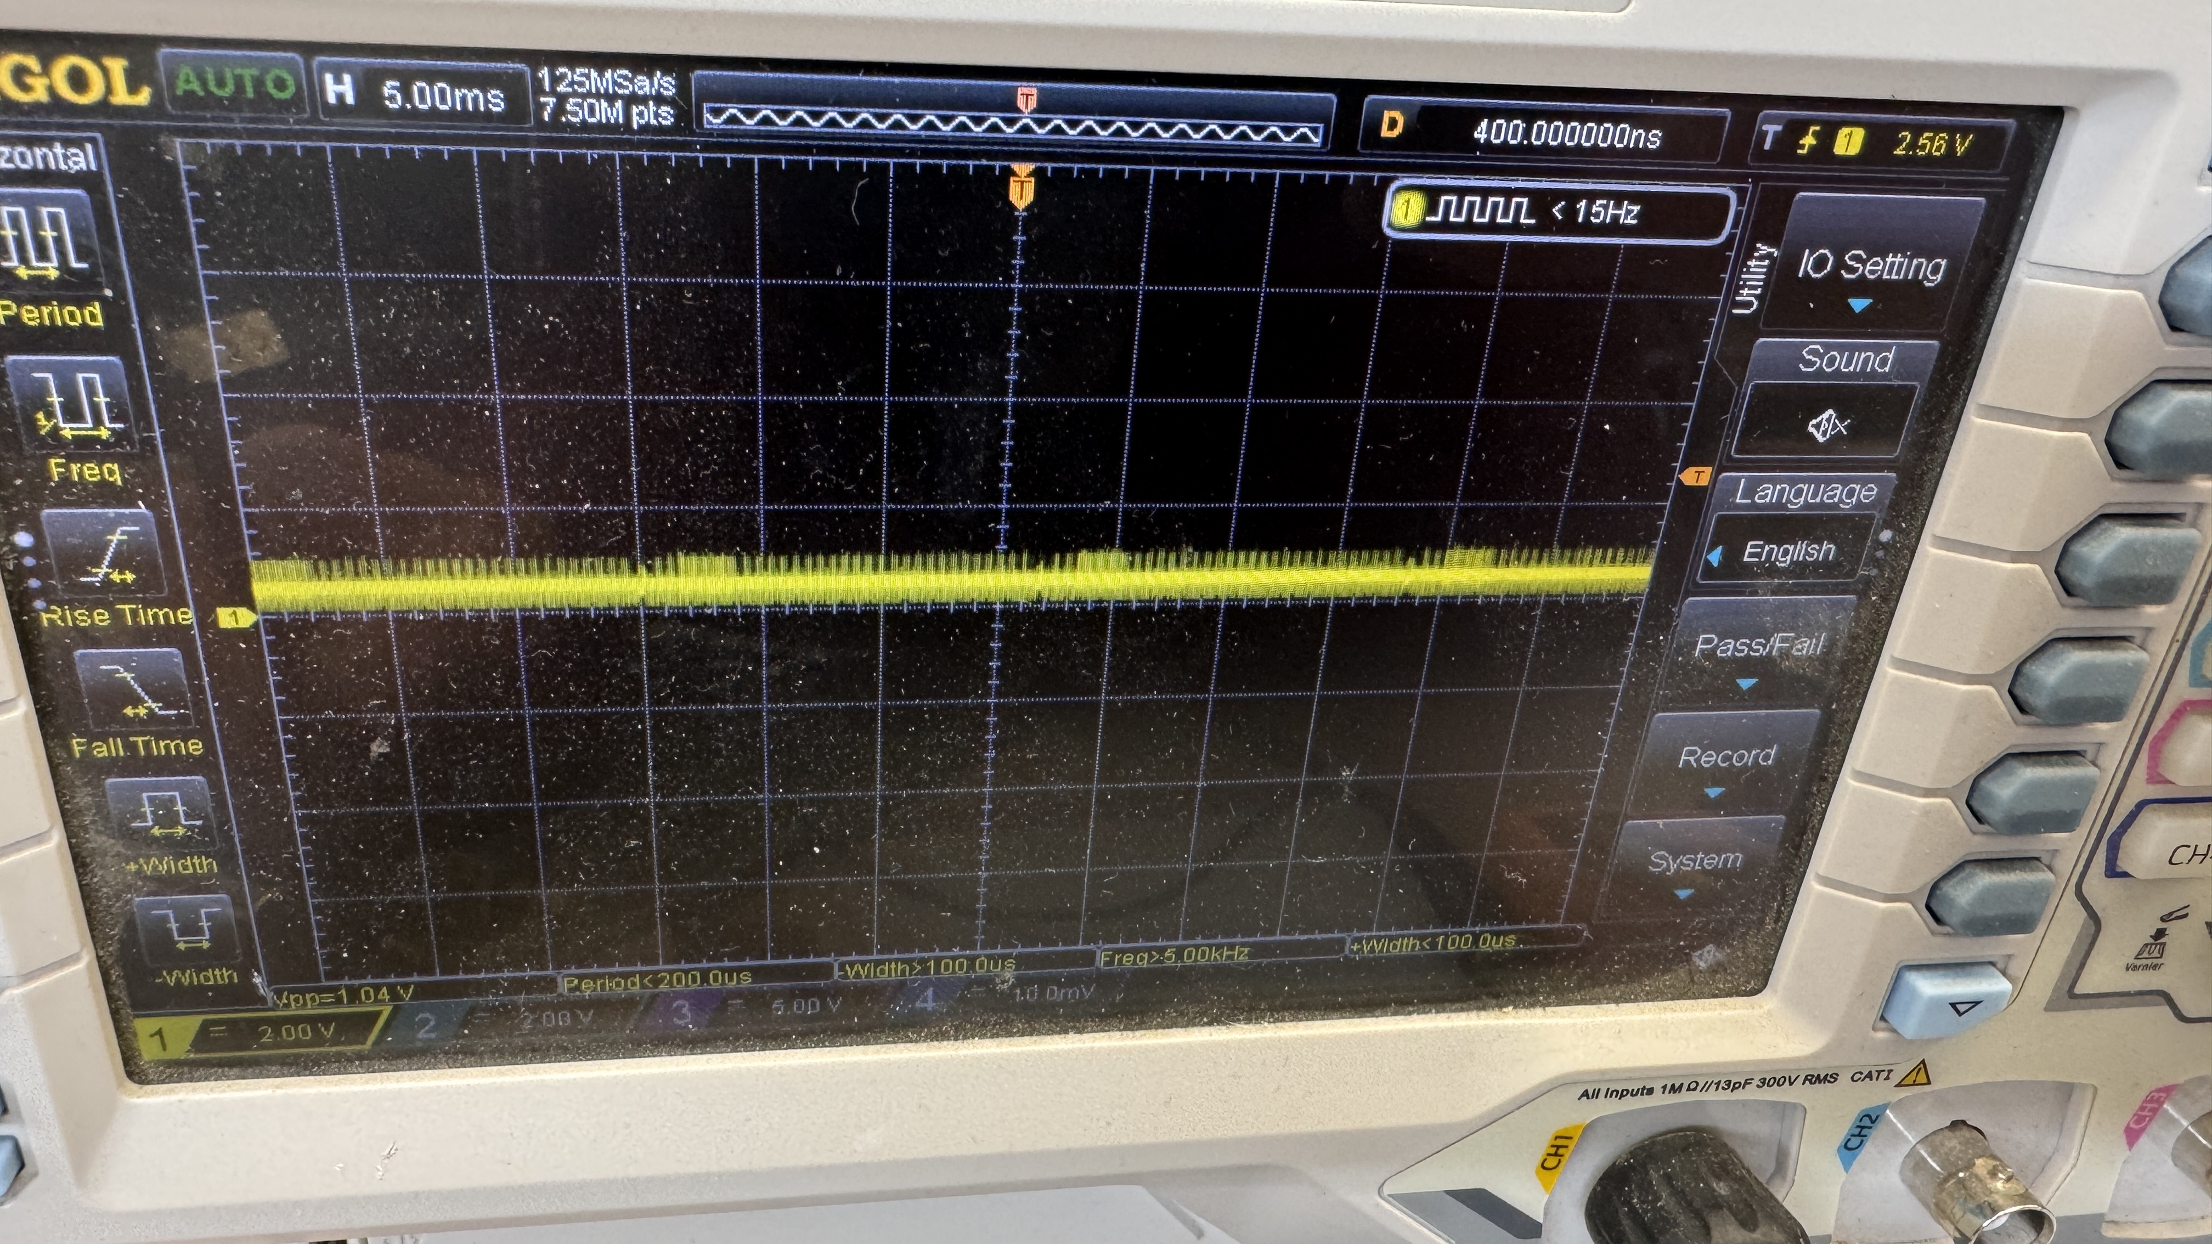2212x1244 pixels.
Task: Open the Record submenu arrow
Action: pos(1714,793)
